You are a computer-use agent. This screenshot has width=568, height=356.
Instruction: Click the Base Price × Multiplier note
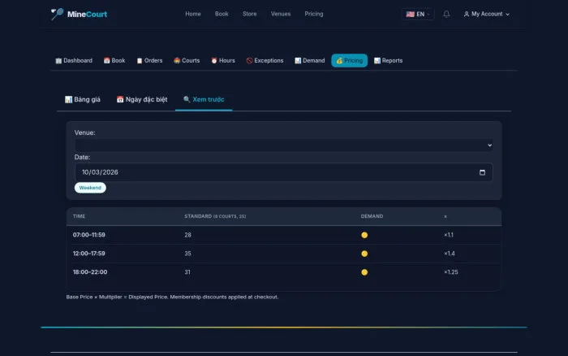tap(172, 297)
